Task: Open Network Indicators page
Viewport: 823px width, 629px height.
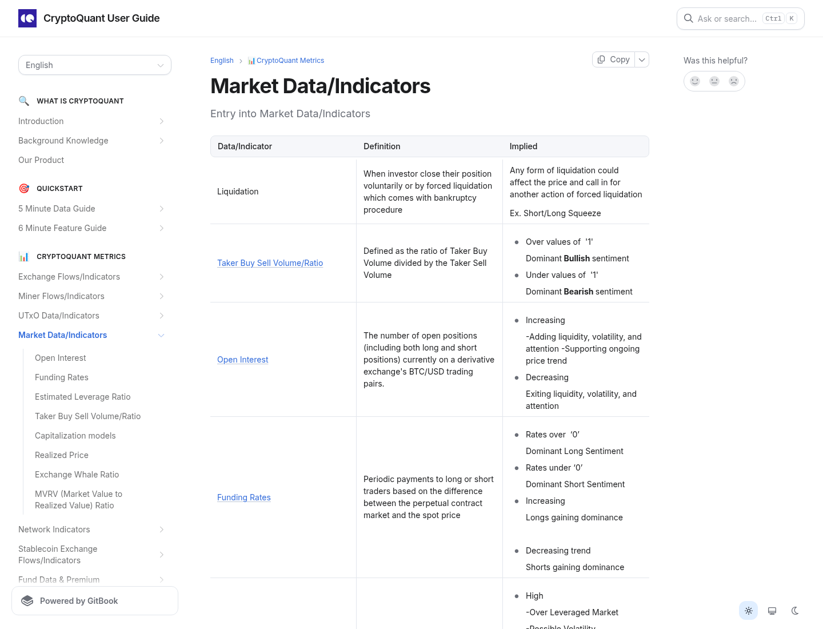Action: [x=54, y=530]
